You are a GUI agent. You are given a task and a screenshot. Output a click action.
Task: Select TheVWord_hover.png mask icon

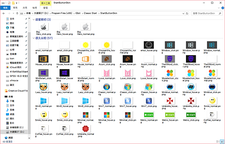point(191,59)
